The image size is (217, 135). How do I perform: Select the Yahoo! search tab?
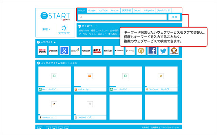click(x=81, y=10)
